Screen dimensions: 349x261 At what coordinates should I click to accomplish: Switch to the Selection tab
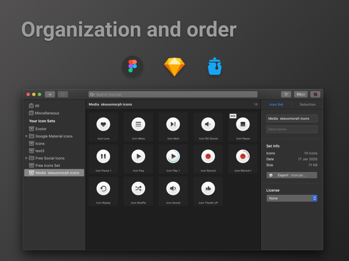click(x=307, y=104)
